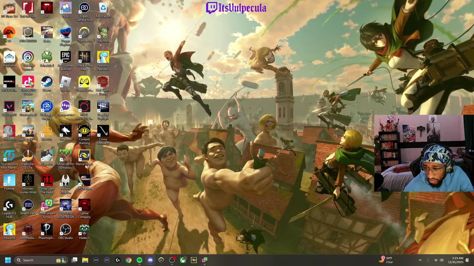Open the Fortnite shortcut
This screenshot has height=266, width=474.
[x=9, y=183]
